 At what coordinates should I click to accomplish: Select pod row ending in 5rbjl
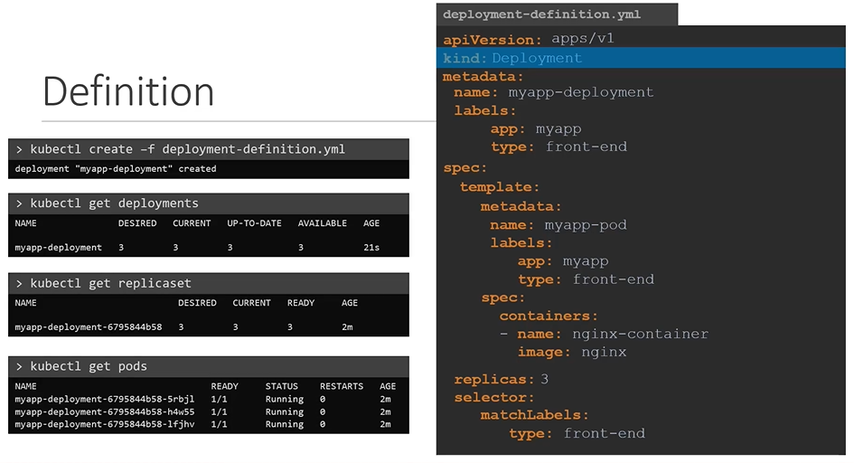tap(105, 399)
